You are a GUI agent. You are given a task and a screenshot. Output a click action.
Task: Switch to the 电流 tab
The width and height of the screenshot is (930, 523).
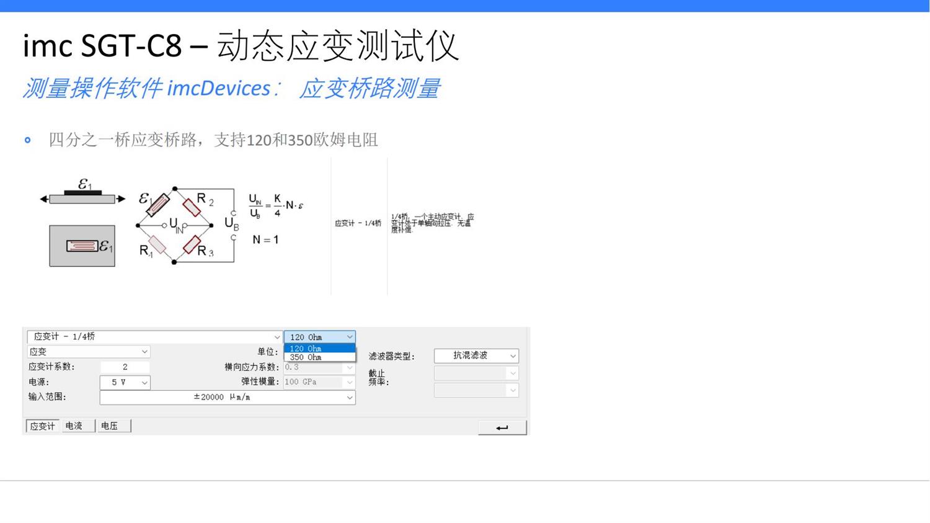(x=77, y=426)
